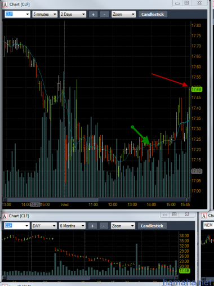Open the 5 minutes interval dropdown
This screenshot has width=214, height=286.
pyautogui.click(x=44, y=14)
